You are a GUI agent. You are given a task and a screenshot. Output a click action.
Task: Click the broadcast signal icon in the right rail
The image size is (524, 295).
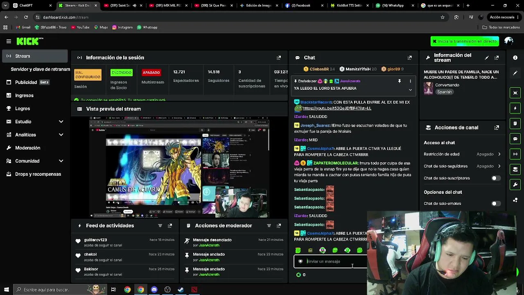515,154
